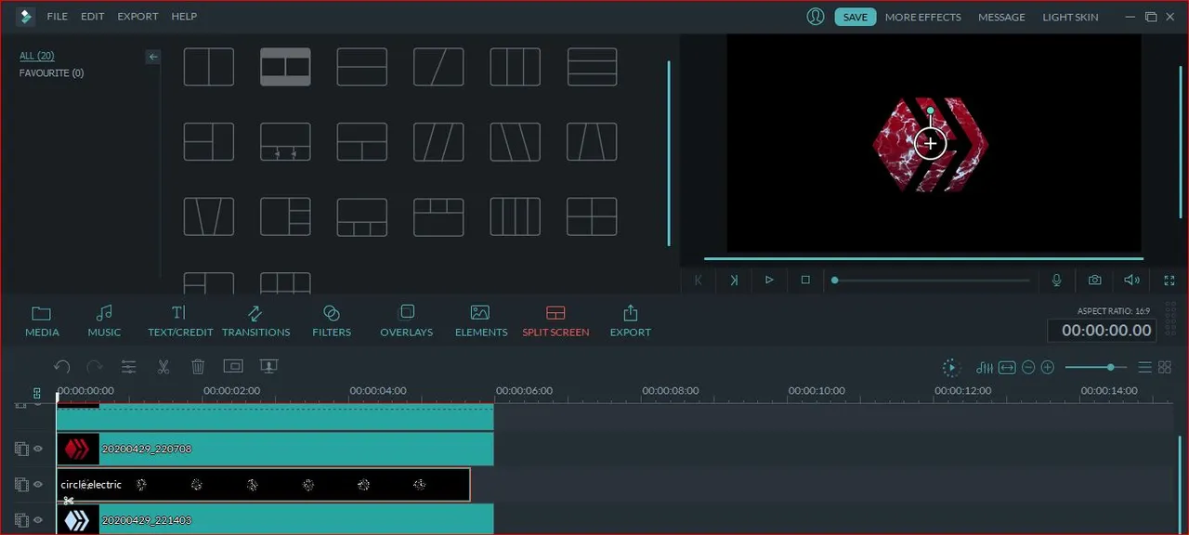Open the FILE menu
The width and height of the screenshot is (1189, 535).
[58, 17]
